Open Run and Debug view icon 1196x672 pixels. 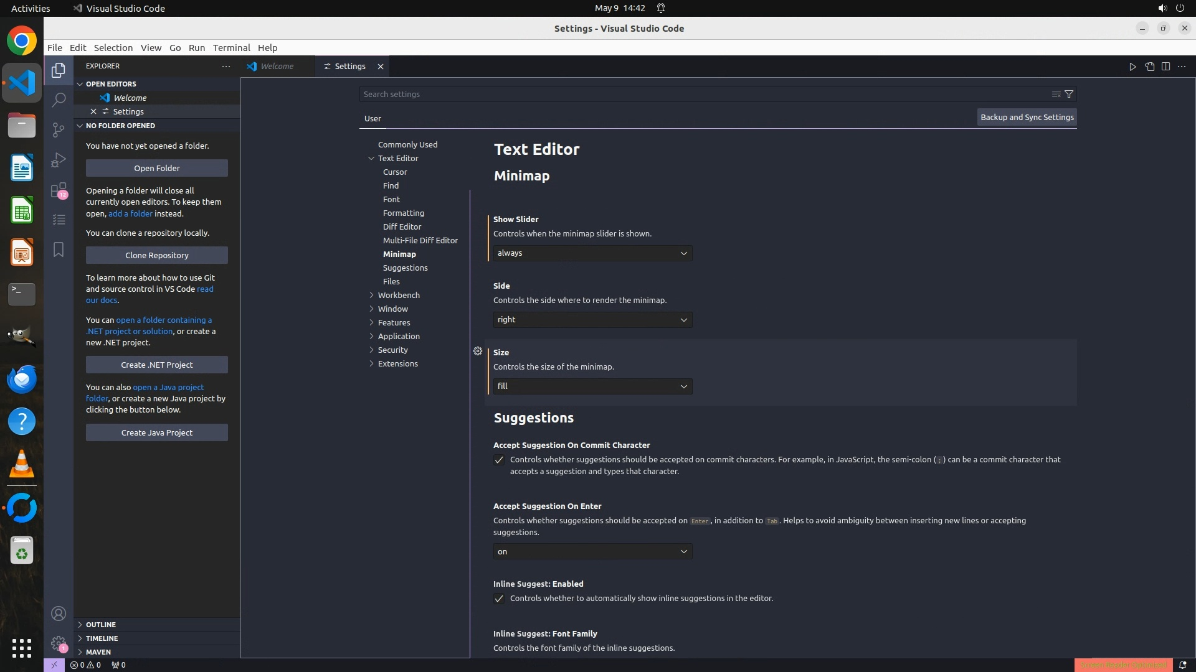(59, 160)
